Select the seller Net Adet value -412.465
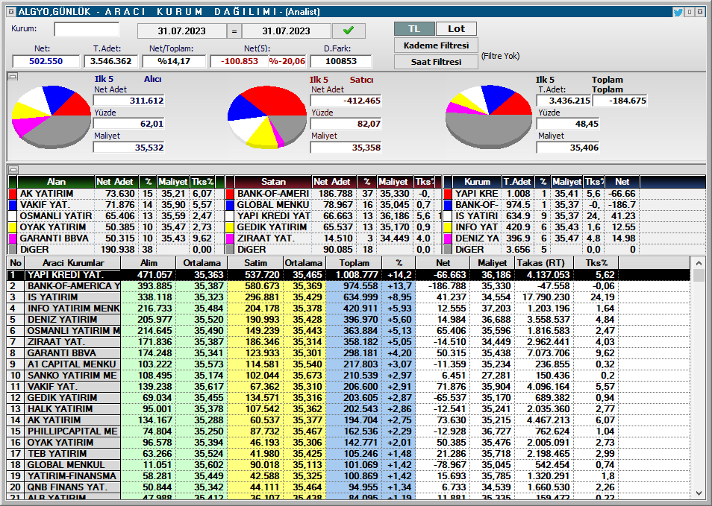 346,101
